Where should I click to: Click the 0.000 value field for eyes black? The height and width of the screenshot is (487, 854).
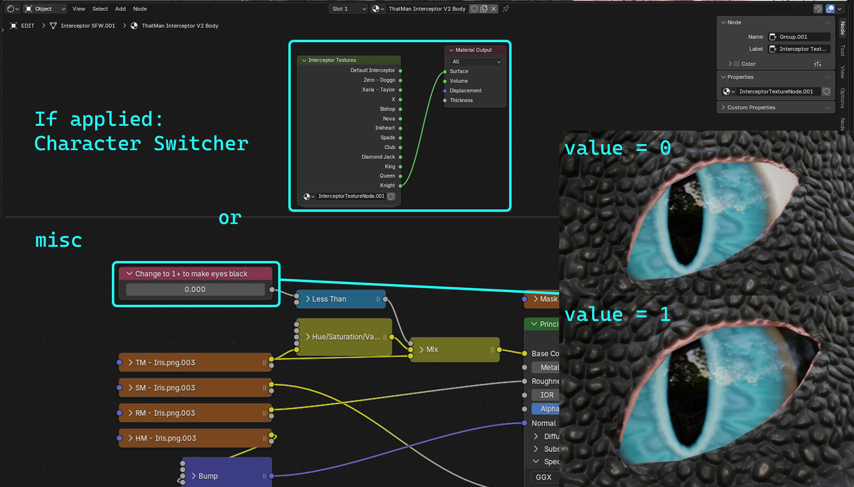(x=195, y=289)
